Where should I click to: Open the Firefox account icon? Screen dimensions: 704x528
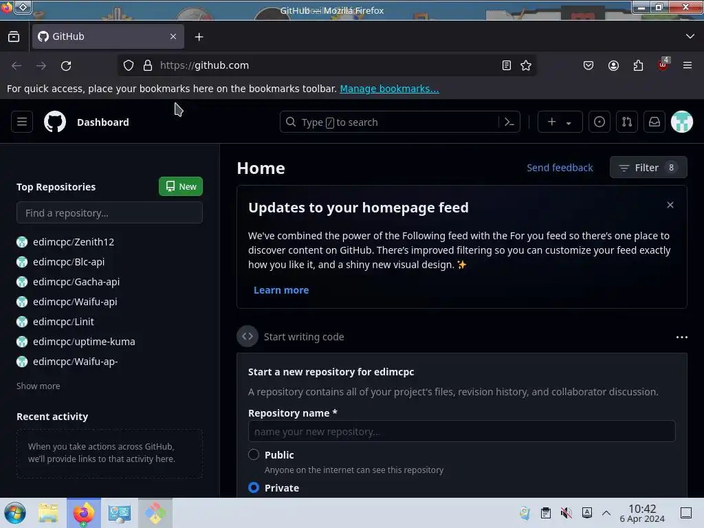tap(613, 65)
